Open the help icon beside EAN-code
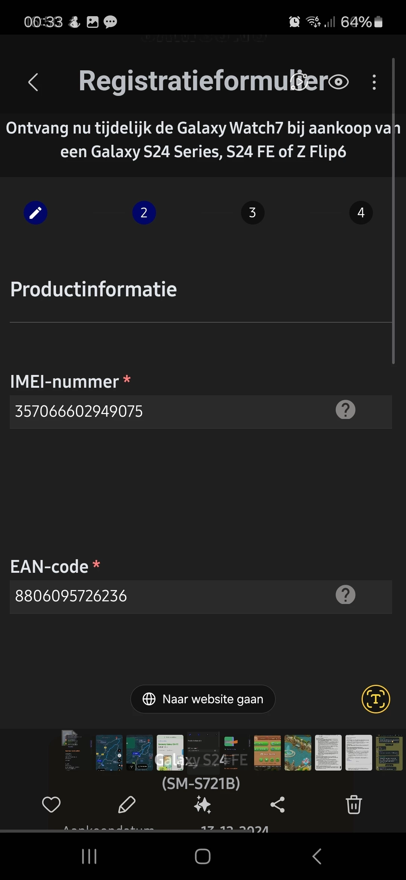The image size is (406, 880). (x=345, y=595)
